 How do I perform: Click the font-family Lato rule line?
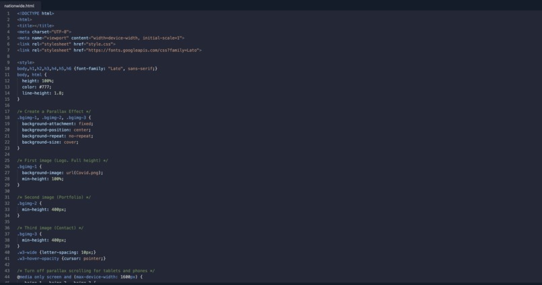[x=87, y=69]
